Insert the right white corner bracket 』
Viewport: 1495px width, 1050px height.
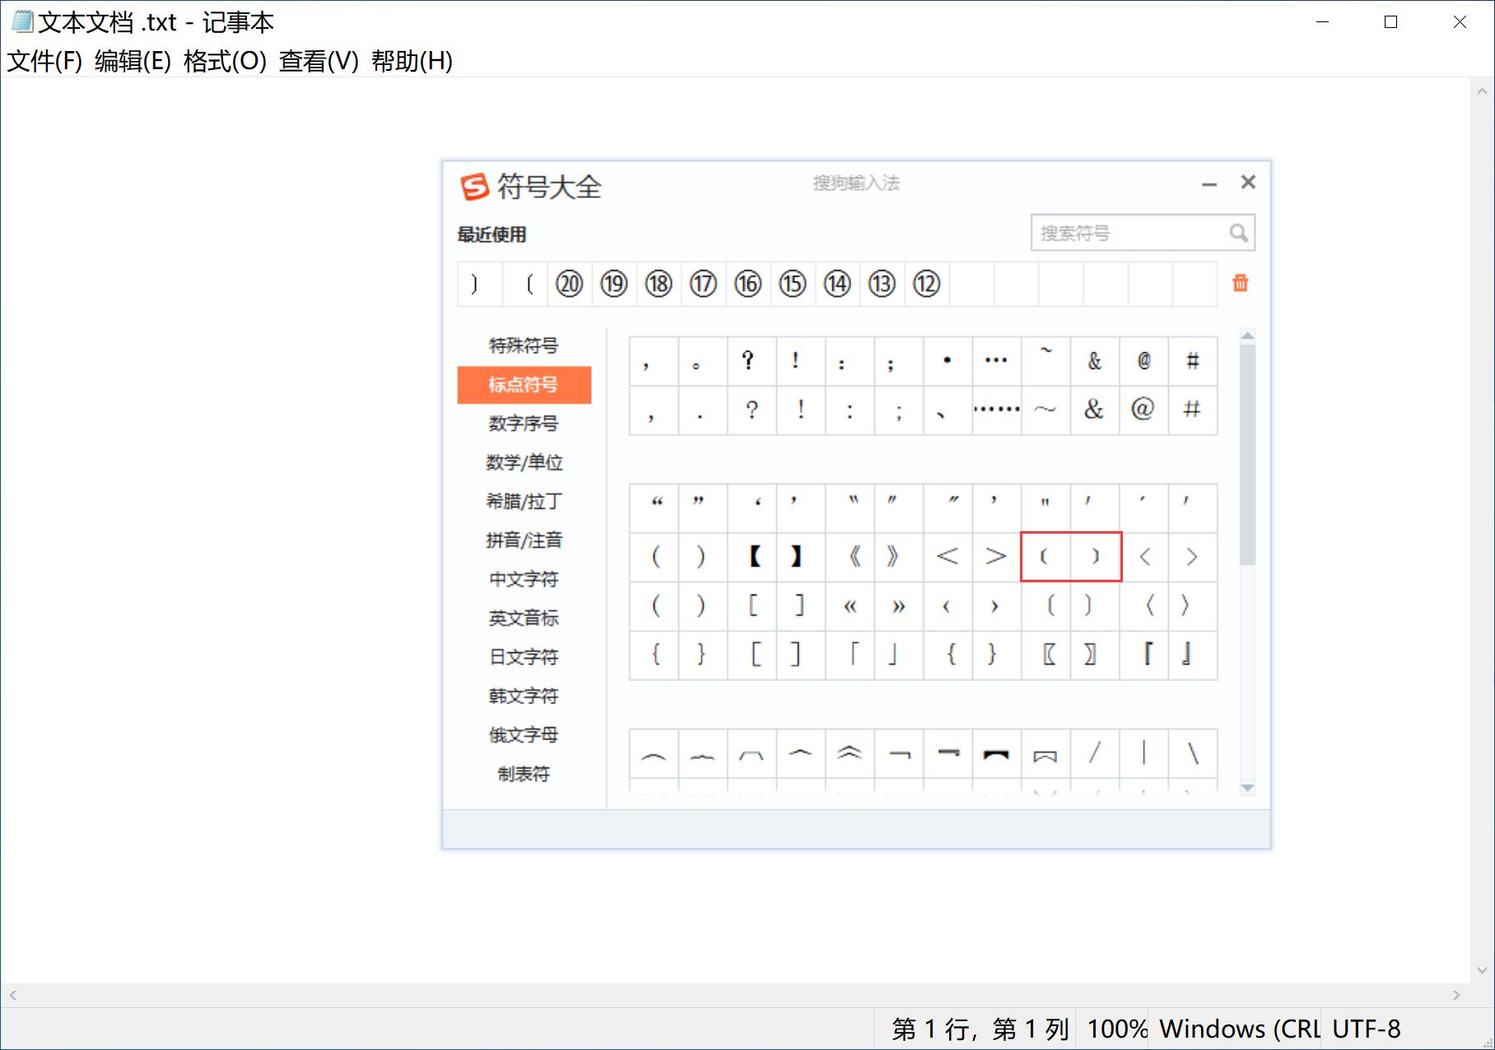[1193, 655]
